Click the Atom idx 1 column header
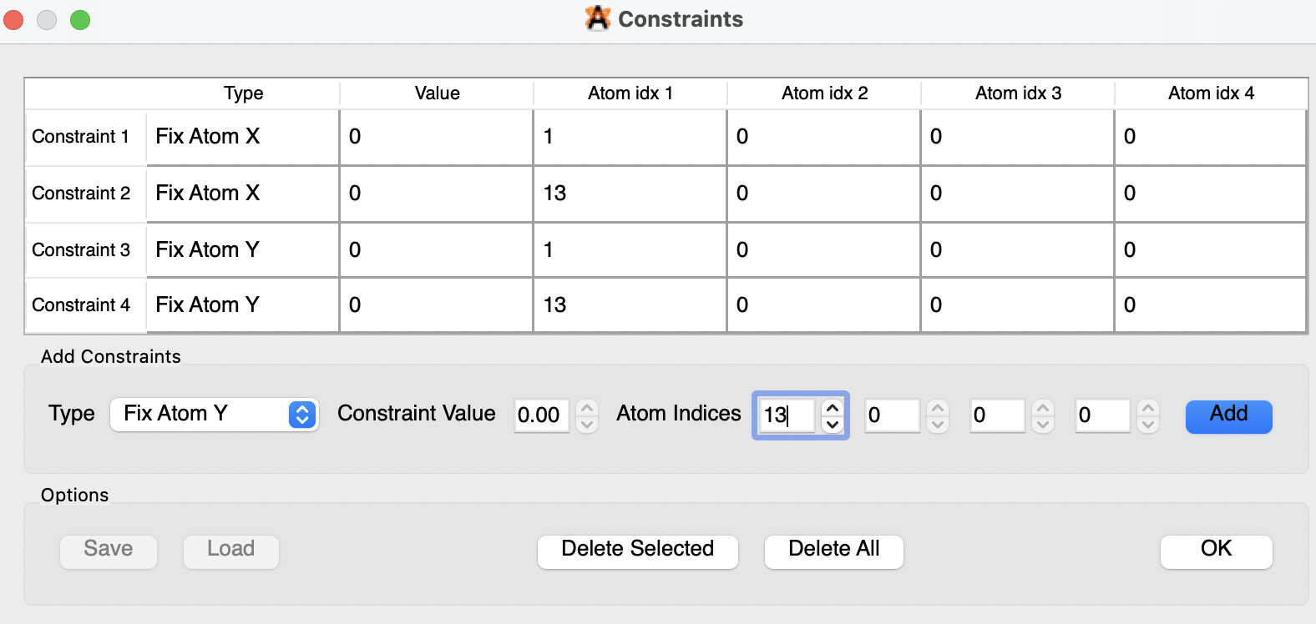The height and width of the screenshot is (624, 1316). 630,93
